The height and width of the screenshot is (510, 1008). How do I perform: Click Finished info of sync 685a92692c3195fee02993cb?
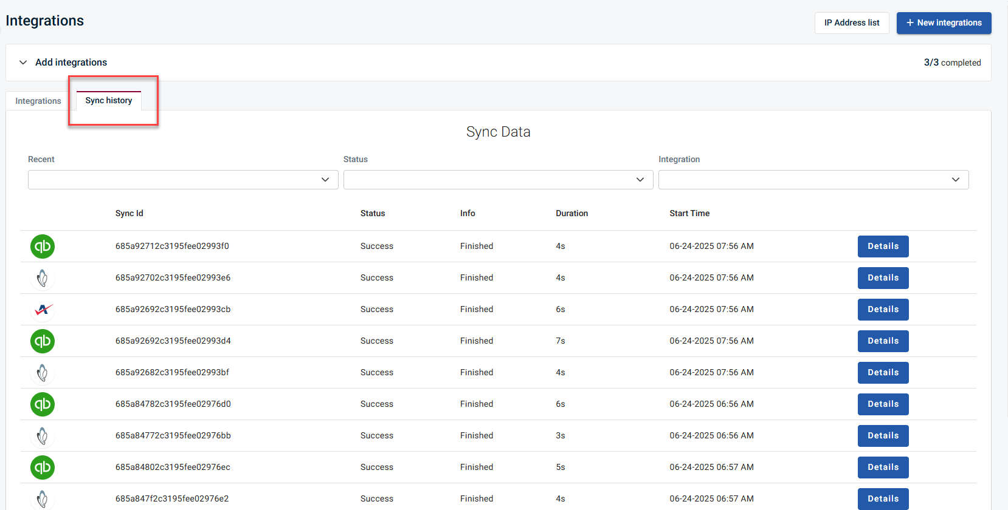pyautogui.click(x=477, y=310)
